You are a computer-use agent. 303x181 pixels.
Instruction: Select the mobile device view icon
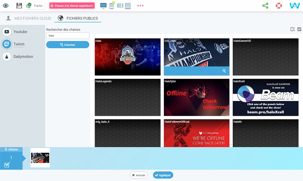(112, 5)
